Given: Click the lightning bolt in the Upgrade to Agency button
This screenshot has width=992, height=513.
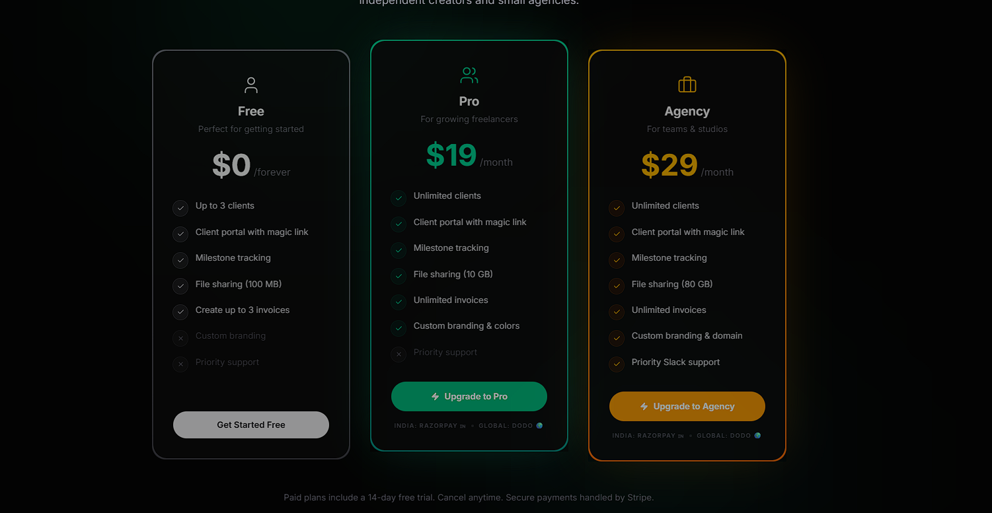Looking at the screenshot, I should coord(644,407).
